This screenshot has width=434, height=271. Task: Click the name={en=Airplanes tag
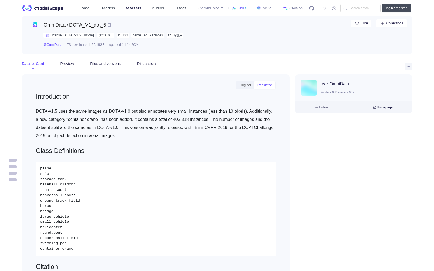[148, 35]
